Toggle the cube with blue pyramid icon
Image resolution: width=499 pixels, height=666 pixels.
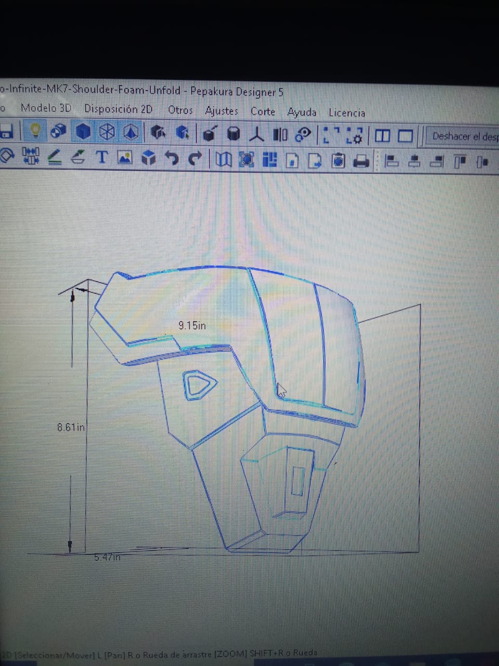tap(131, 132)
